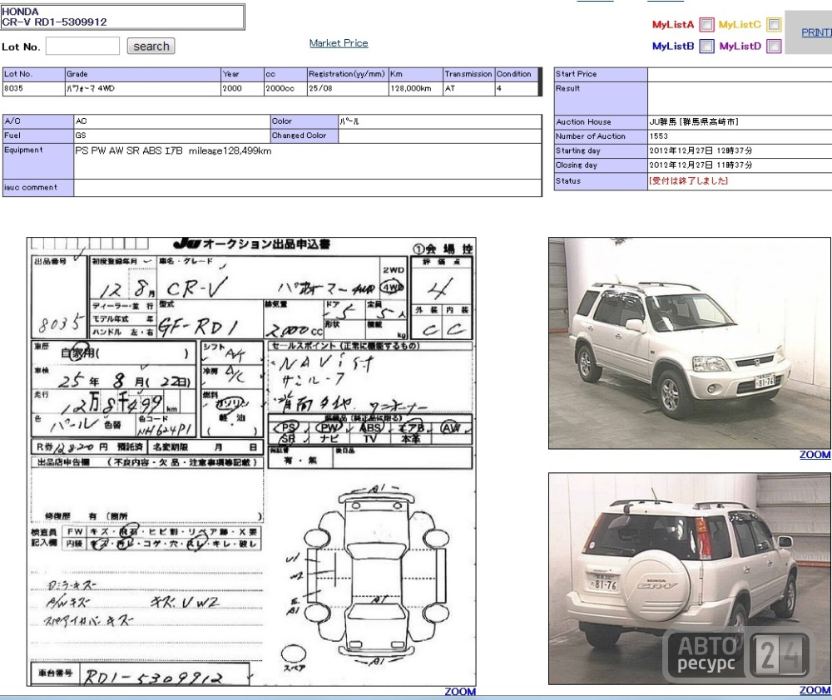Viewport: 832px width, 700px height.
Task: Click ZOOM under the front car photo
Action: pos(815,455)
